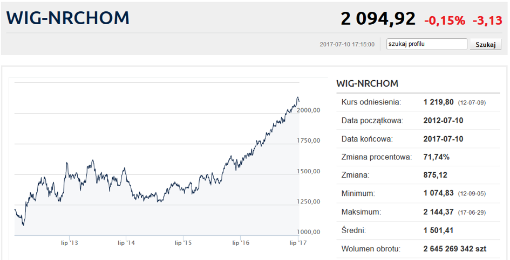Click the minimum value 1 074,83
This screenshot has height=260, width=510.
438,193
